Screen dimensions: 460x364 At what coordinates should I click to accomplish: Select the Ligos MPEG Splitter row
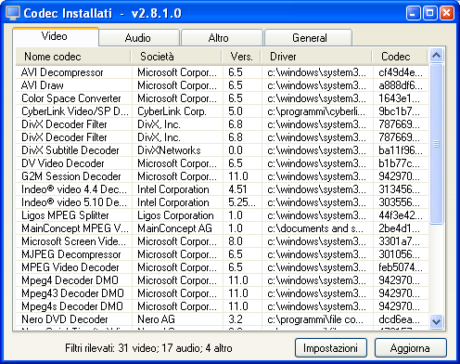click(x=222, y=215)
